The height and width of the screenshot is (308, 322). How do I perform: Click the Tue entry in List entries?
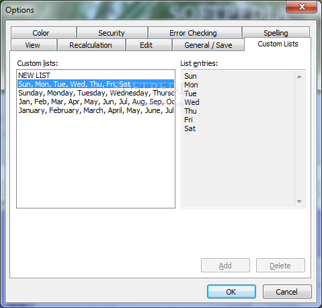point(190,93)
